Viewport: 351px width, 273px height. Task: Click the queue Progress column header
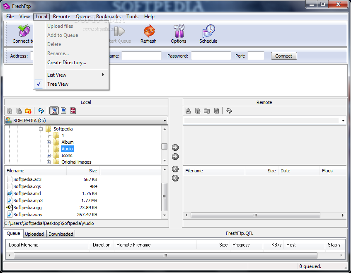(x=246, y=245)
